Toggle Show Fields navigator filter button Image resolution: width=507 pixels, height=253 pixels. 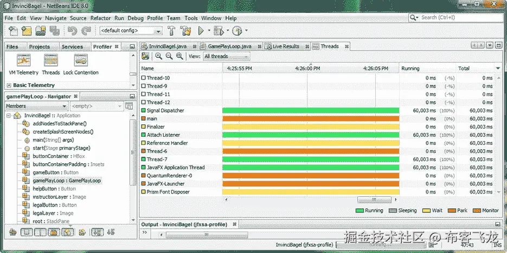tap(27, 232)
